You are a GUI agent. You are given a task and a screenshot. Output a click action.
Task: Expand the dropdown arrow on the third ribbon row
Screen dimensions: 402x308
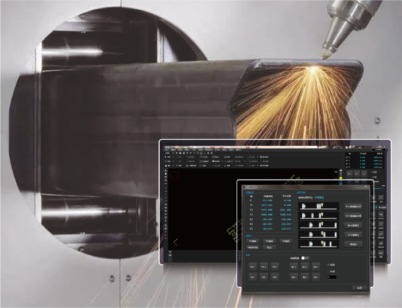point(172,166)
